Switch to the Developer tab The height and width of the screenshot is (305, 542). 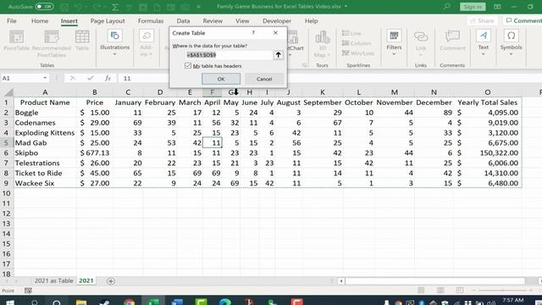(x=277, y=20)
